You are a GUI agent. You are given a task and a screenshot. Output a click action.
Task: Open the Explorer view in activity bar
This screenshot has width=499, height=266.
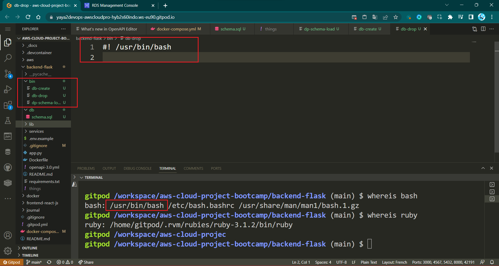[x=8, y=42]
